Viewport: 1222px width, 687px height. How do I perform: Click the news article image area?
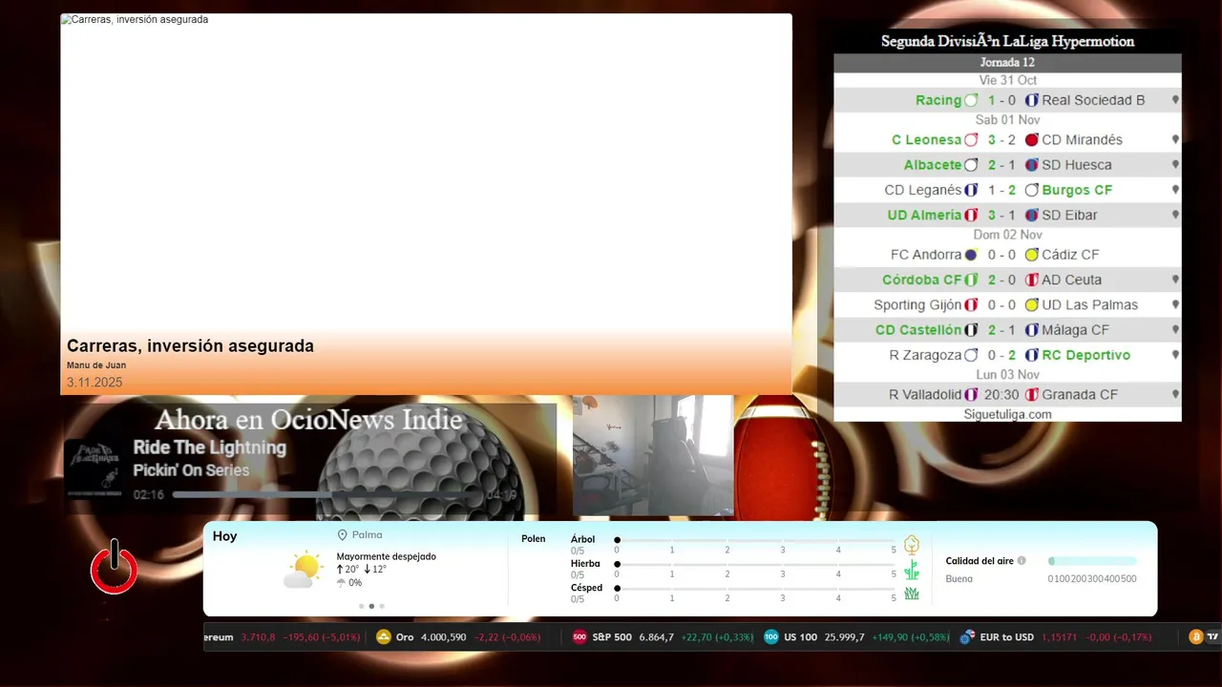pyautogui.click(x=426, y=172)
